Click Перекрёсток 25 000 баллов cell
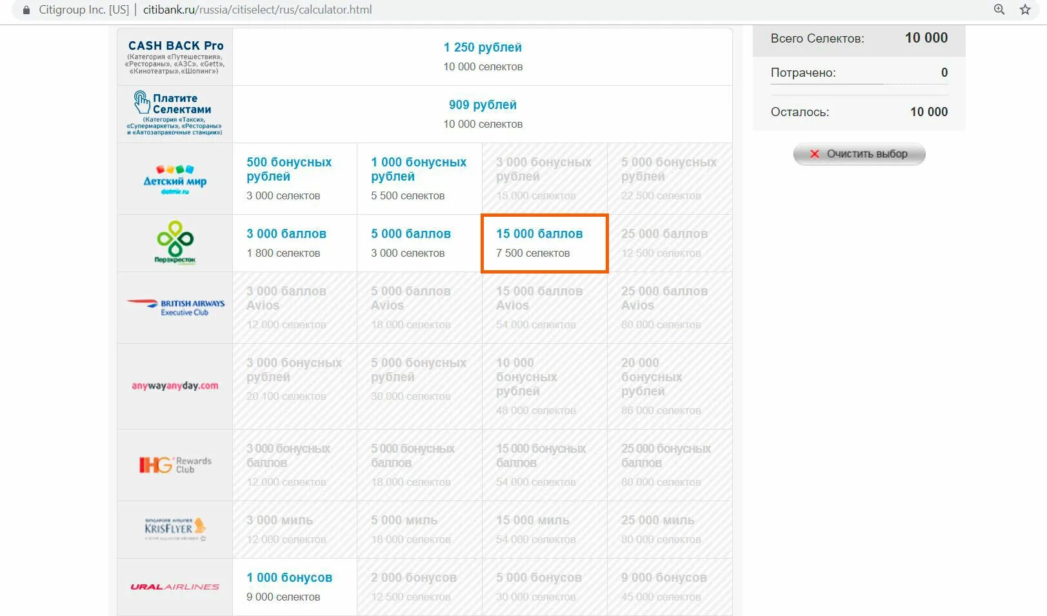This screenshot has height=616, width=1047. point(670,243)
